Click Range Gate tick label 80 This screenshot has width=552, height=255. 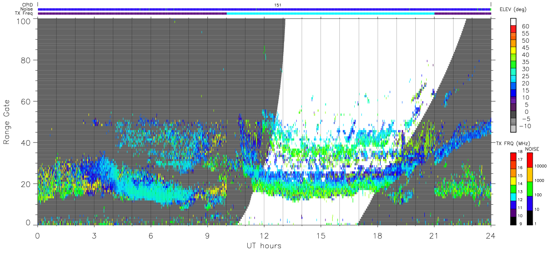(x=26, y=60)
